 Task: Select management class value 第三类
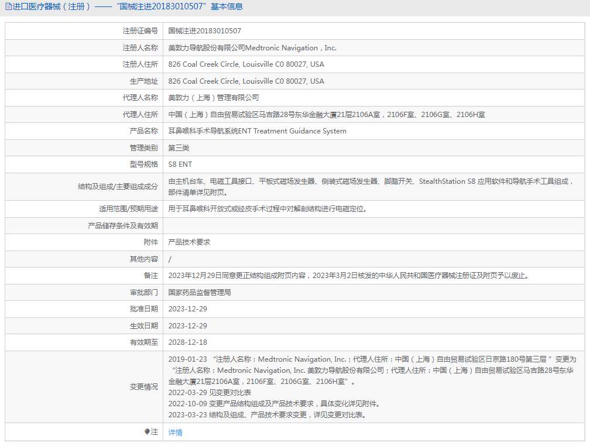point(179,148)
